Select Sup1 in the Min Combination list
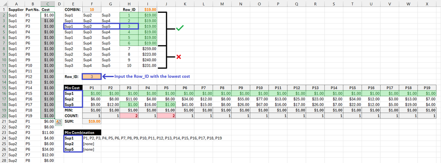Viewport: 441px width, 163px height. point(73,138)
